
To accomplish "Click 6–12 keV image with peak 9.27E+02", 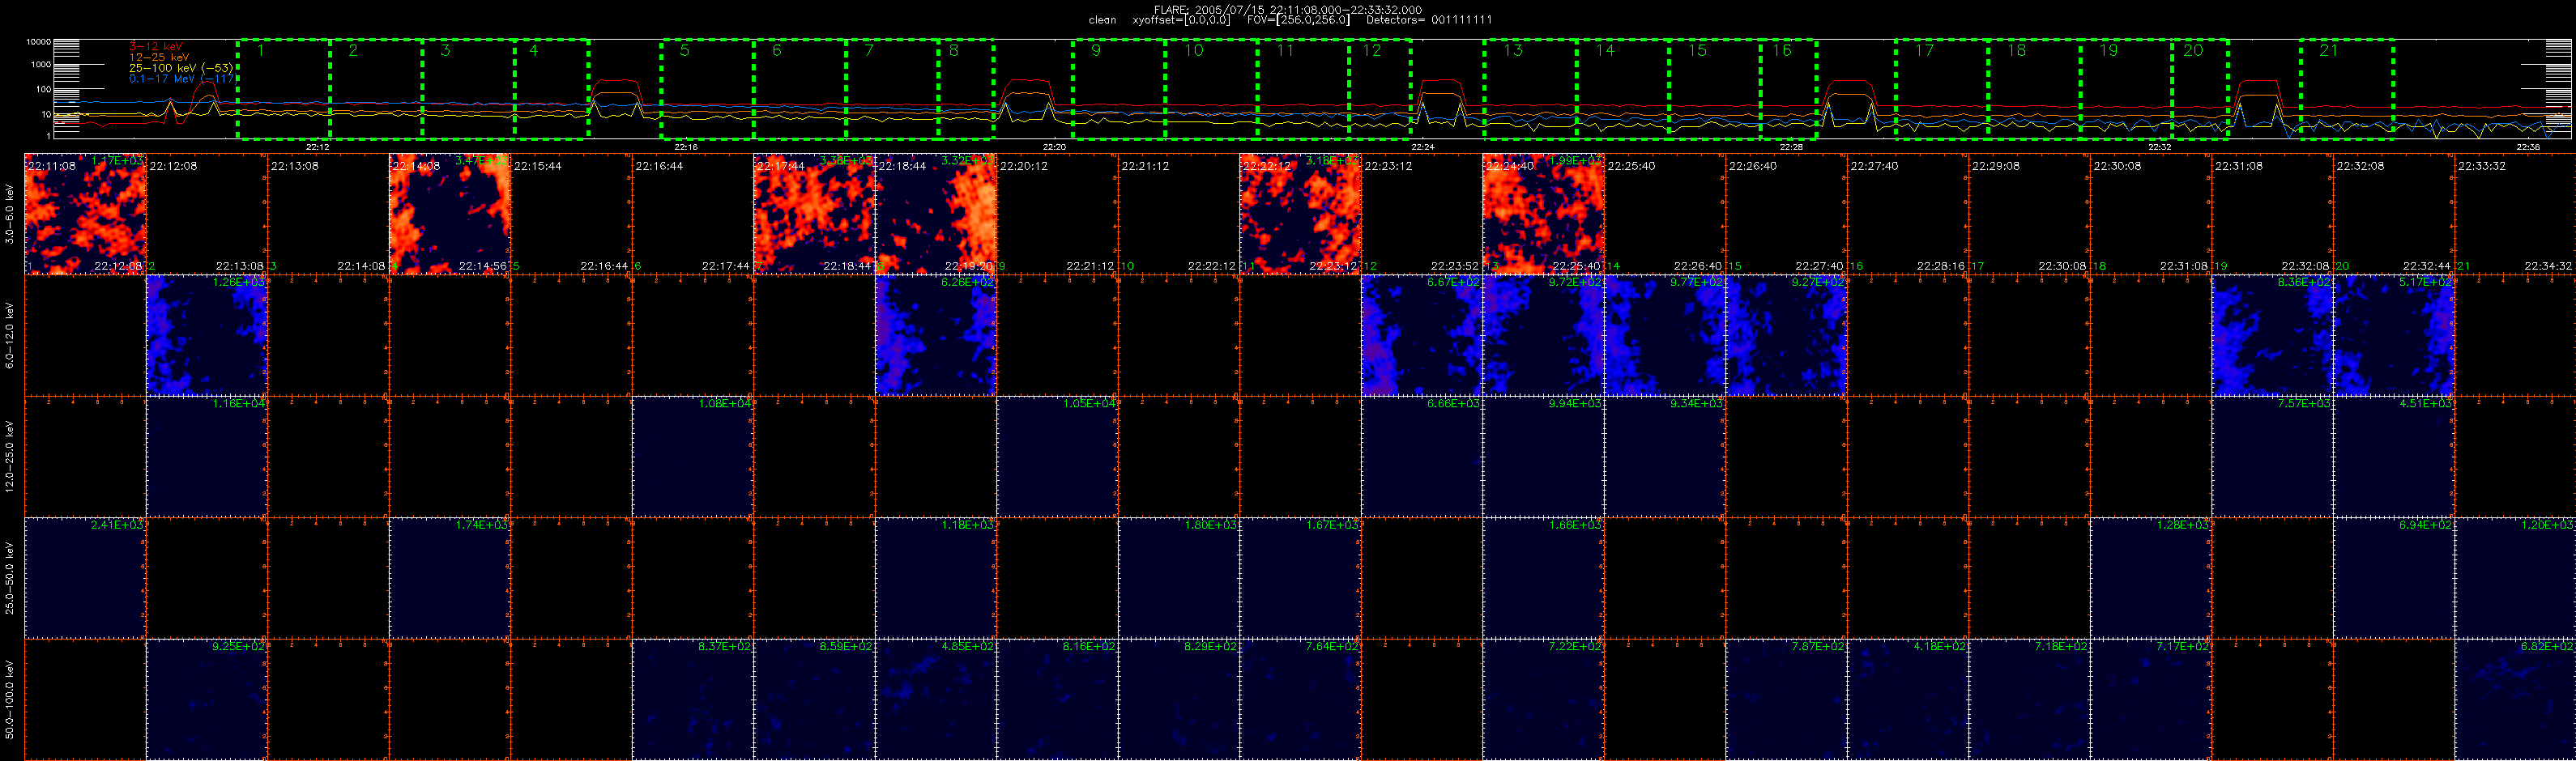I will pyautogui.click(x=1786, y=335).
